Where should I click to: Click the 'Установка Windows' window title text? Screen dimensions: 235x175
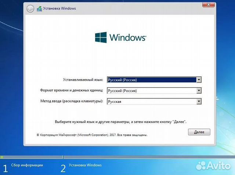[x=59, y=8]
